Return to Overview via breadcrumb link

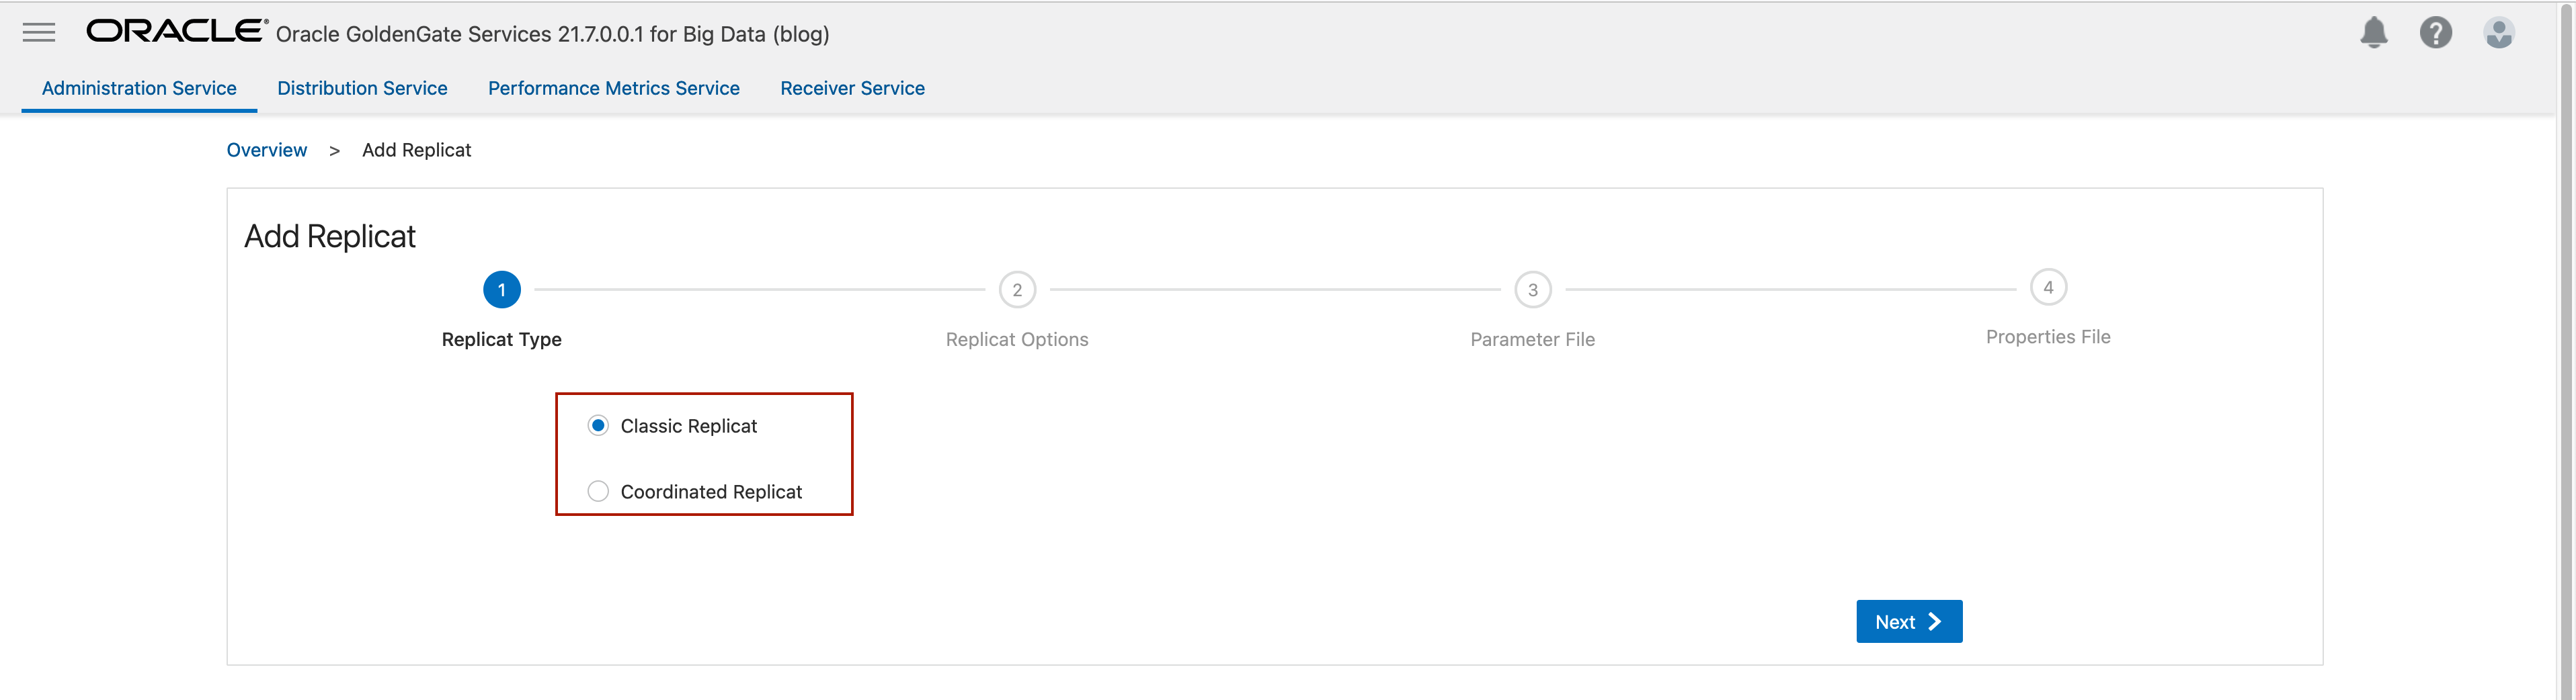pyautogui.click(x=266, y=150)
